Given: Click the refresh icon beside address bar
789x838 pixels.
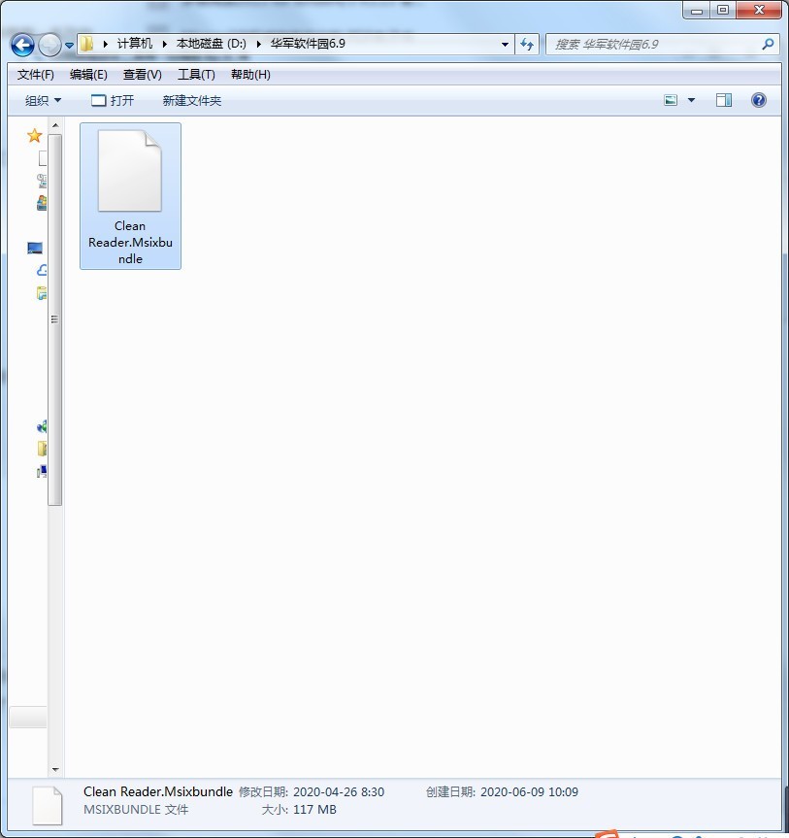Looking at the screenshot, I should 527,44.
